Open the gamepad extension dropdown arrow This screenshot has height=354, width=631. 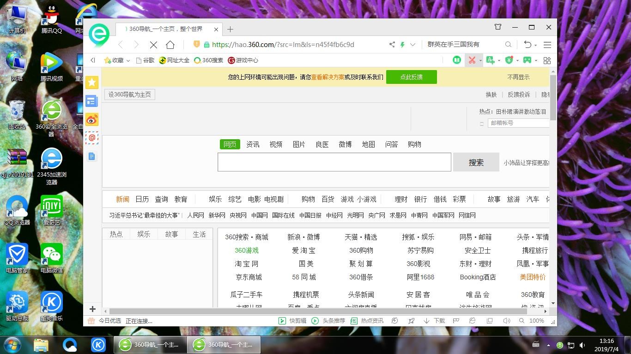[536, 60]
